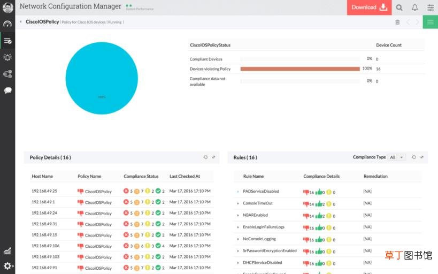
Task: Expand the EnableLoginFailureLogs rule row
Action: tap(238, 227)
